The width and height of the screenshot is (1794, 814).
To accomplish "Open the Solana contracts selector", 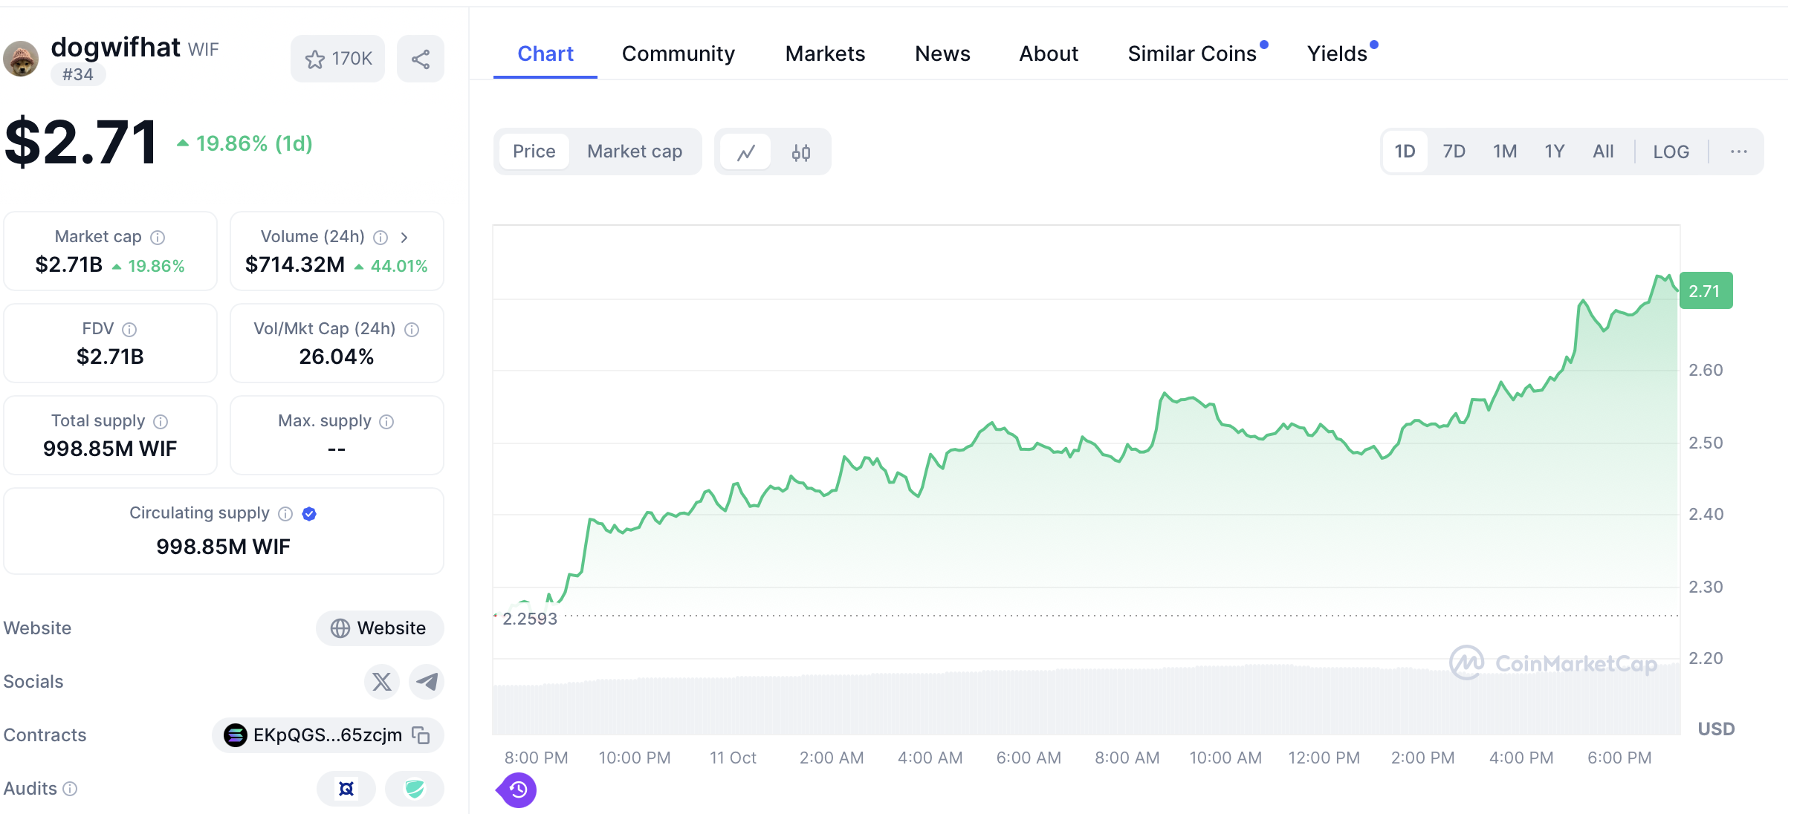I will [236, 735].
